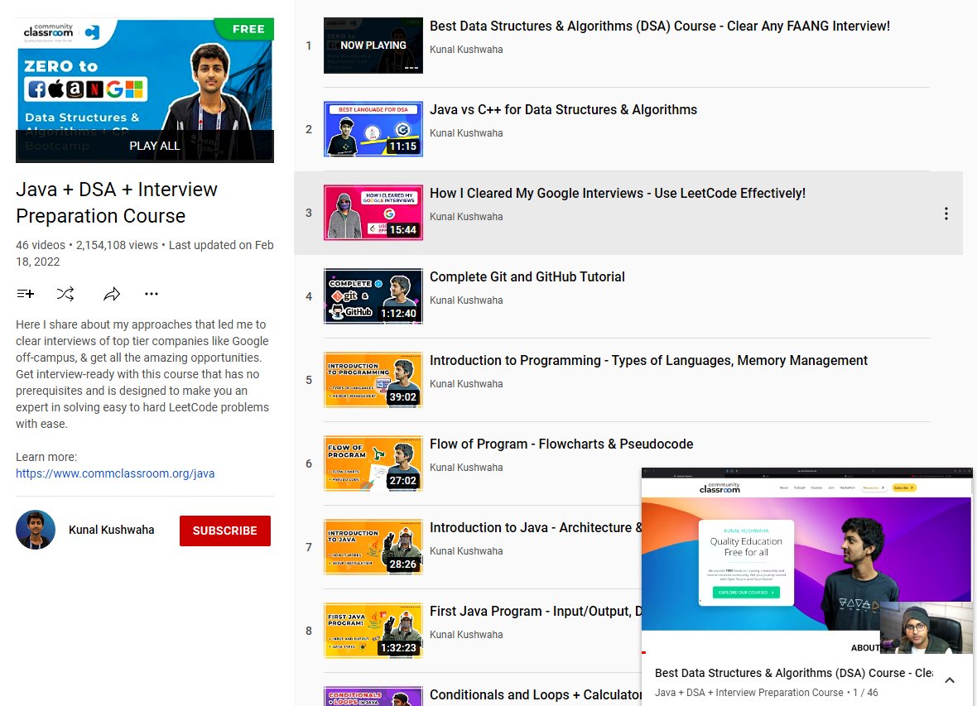Click the playlist cover image
This screenshot has width=977, height=706.
[145, 90]
